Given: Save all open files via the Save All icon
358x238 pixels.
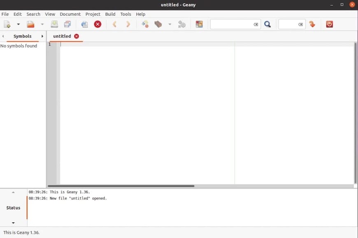Looking at the screenshot, I should coord(65,24).
